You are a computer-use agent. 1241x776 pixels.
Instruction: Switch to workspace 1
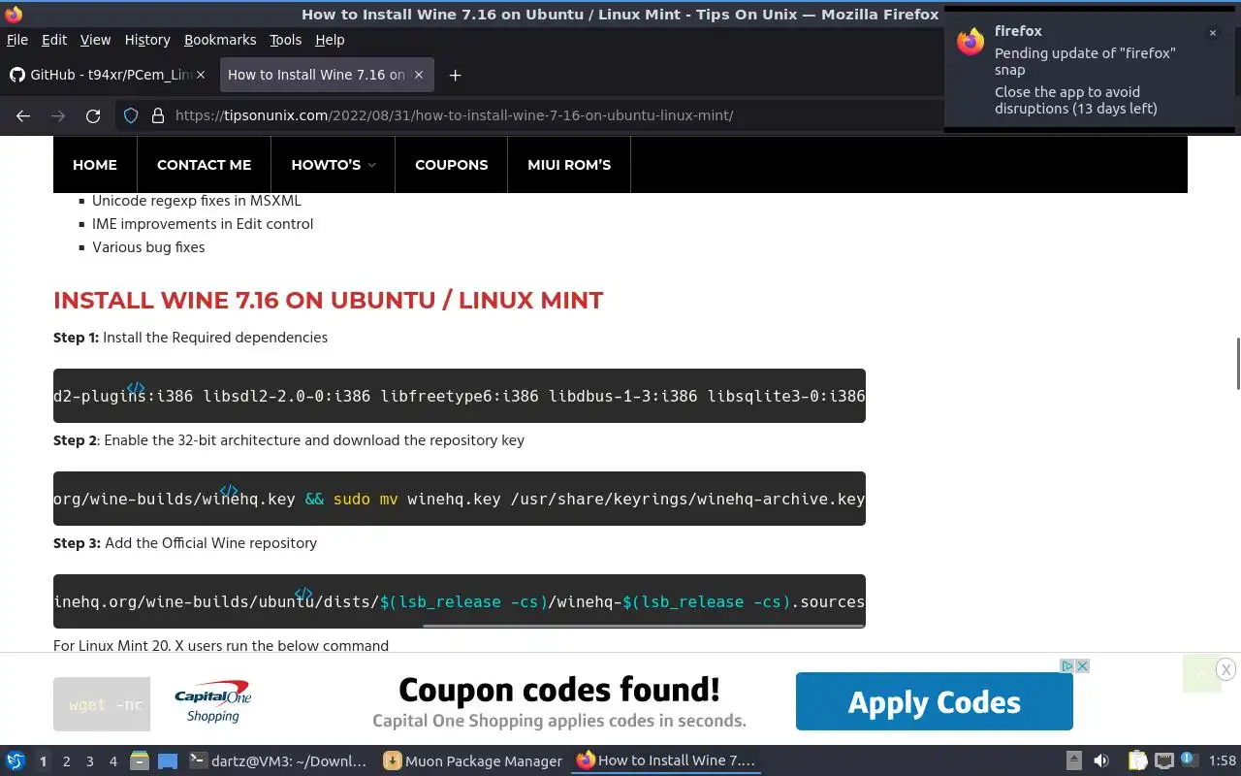[x=43, y=761]
